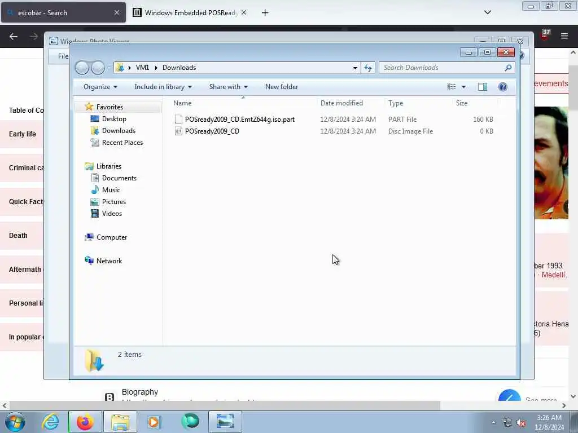
Task: Click Downloads in address breadcrumb
Action: 179,68
